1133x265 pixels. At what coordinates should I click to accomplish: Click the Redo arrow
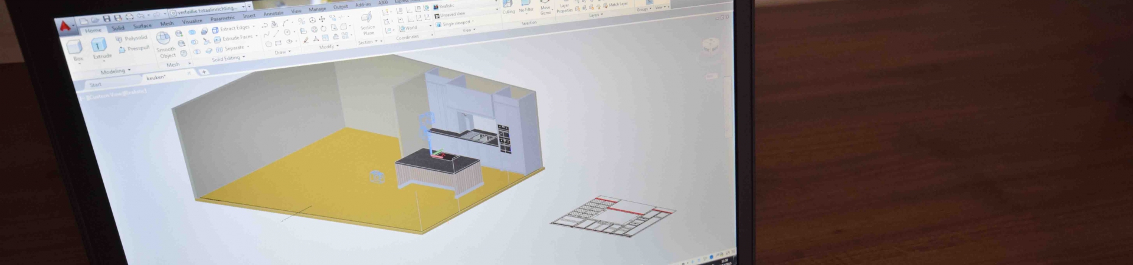tap(157, 15)
